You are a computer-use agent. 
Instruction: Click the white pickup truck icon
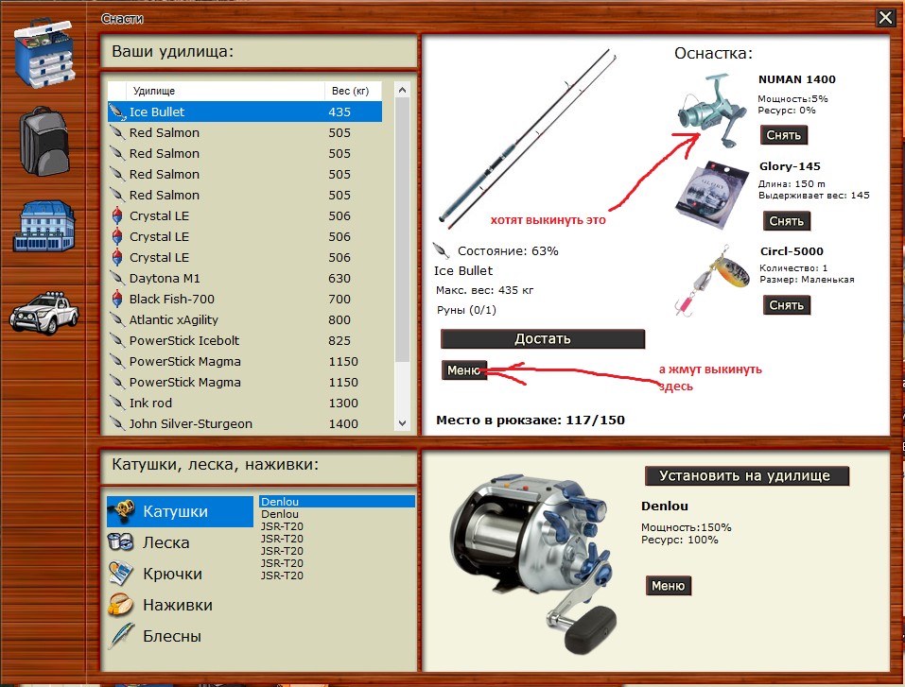(45, 307)
